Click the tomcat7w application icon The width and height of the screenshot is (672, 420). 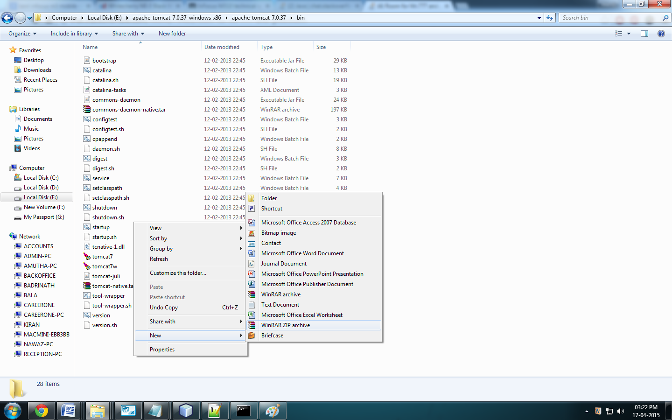click(x=87, y=266)
